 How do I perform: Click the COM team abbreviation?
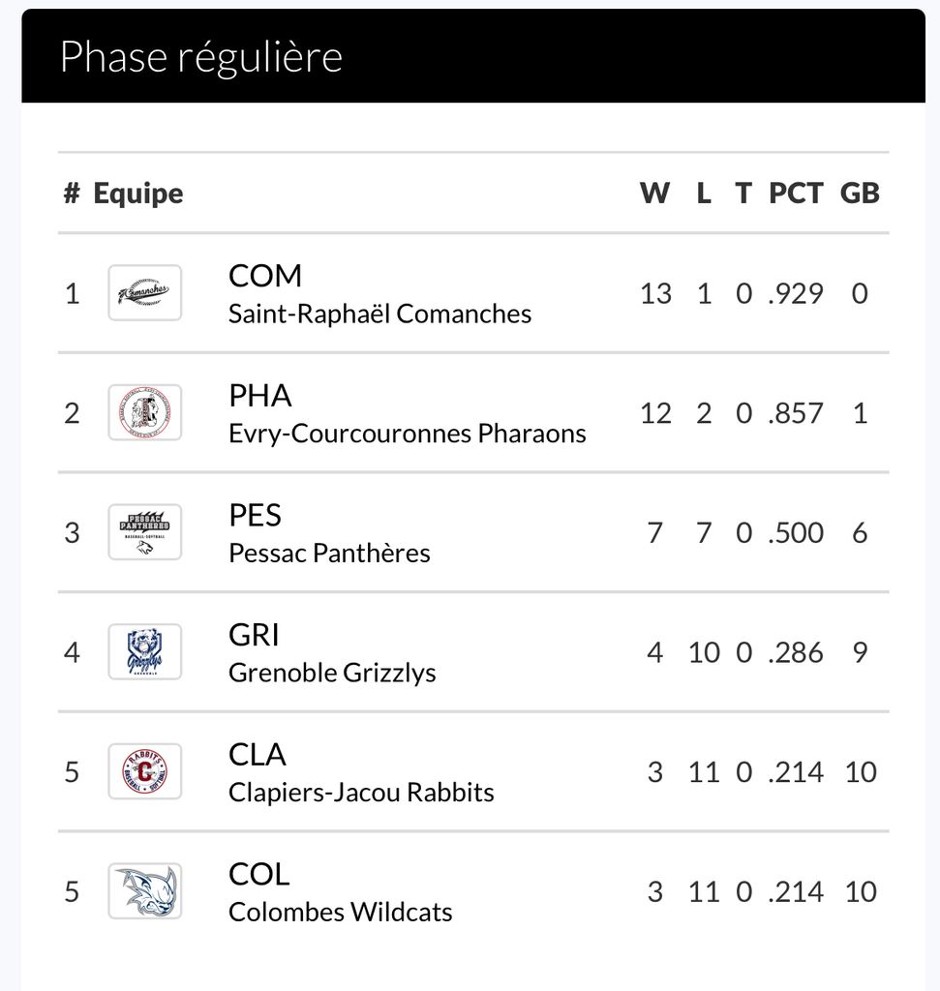tap(265, 276)
